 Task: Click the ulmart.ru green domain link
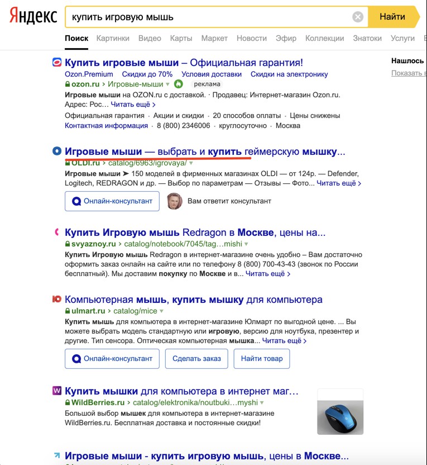88,311
